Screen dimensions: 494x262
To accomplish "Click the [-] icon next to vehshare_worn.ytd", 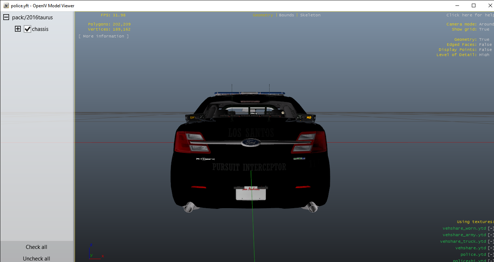I will [x=491, y=229].
